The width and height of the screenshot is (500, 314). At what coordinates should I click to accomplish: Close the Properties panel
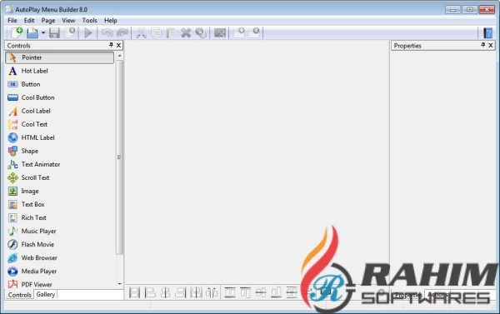[x=491, y=45]
